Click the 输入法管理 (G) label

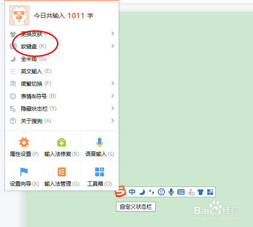click(62, 184)
